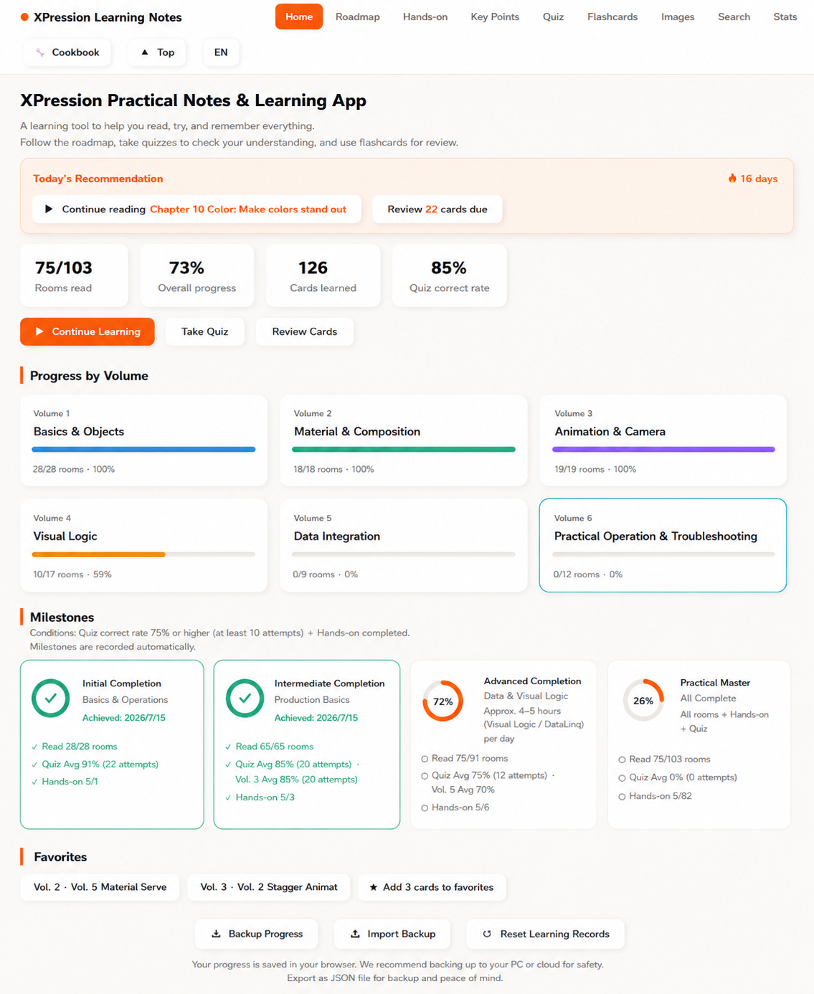Open favorite Vol. 5 Material Serve
This screenshot has height=994, width=814.
pyautogui.click(x=100, y=887)
